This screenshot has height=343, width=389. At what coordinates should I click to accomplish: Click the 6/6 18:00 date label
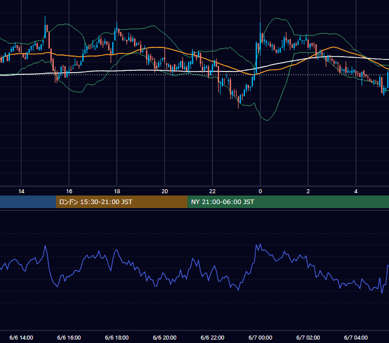pyautogui.click(x=117, y=337)
